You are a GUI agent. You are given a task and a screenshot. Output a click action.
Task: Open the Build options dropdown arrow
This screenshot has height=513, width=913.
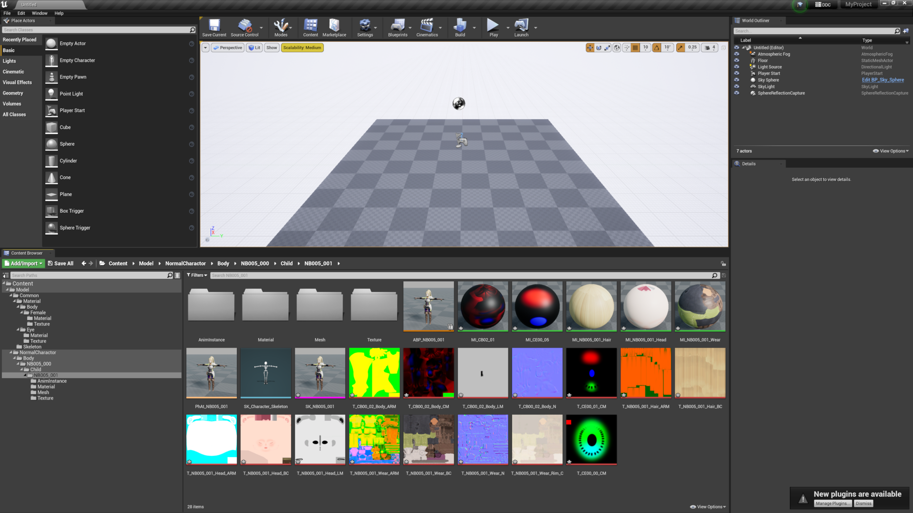pyautogui.click(x=474, y=28)
